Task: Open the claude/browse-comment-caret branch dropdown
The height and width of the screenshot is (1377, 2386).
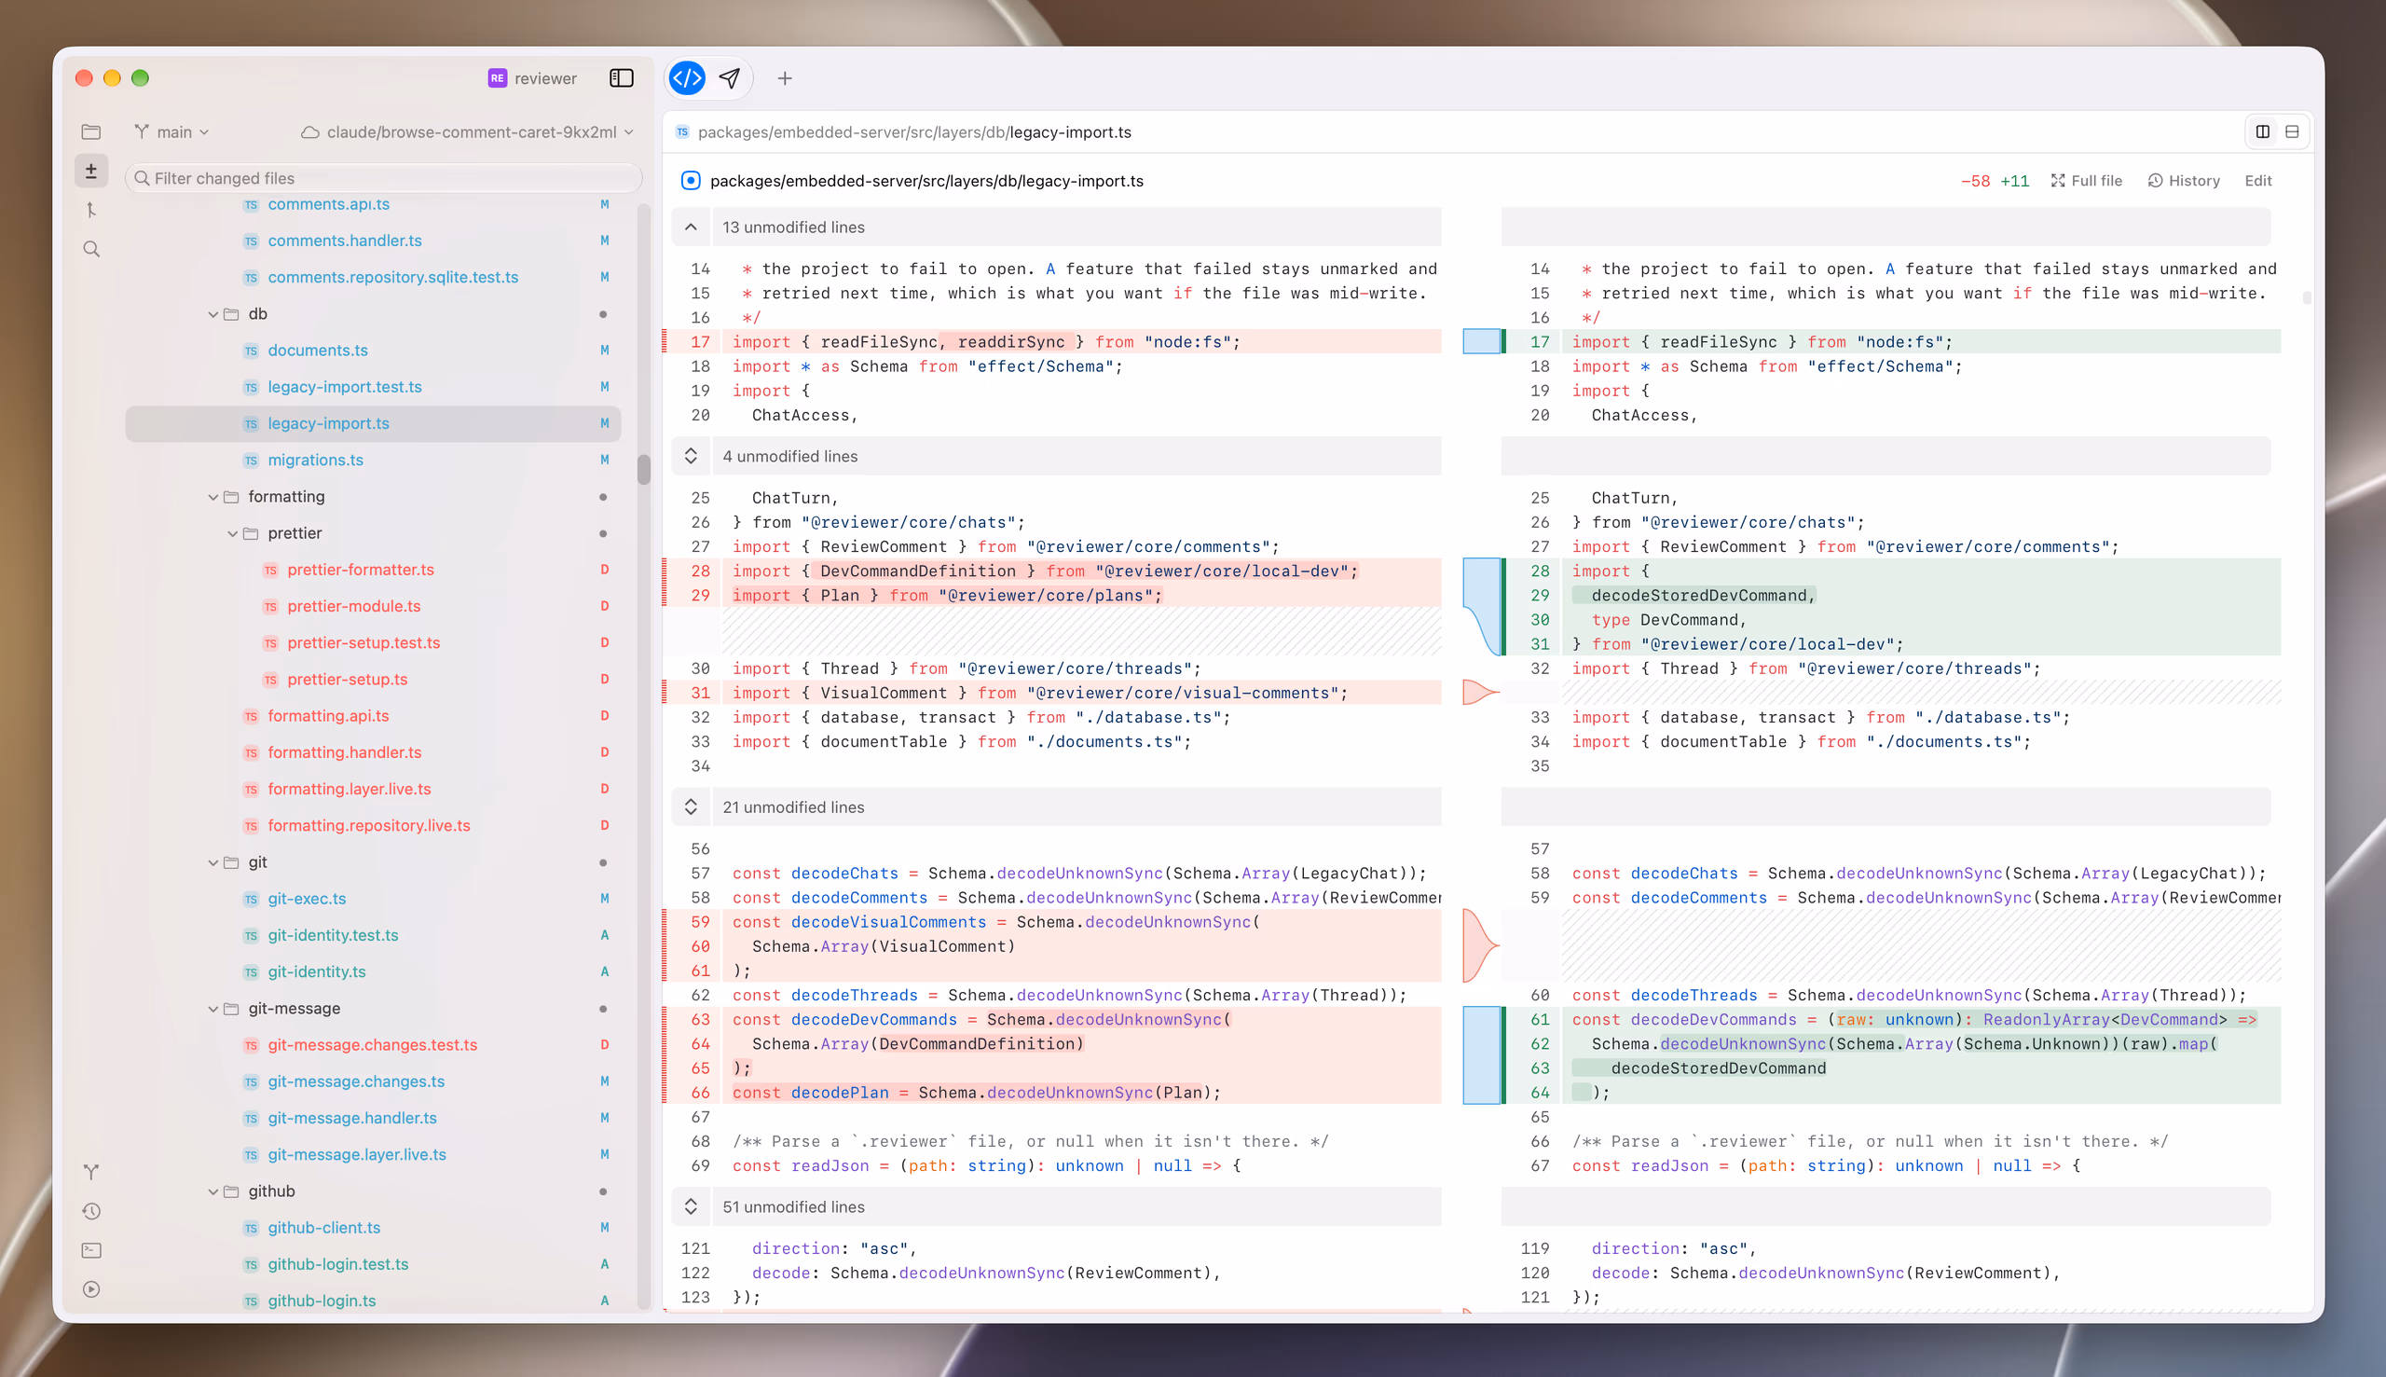Action: pyautogui.click(x=467, y=131)
